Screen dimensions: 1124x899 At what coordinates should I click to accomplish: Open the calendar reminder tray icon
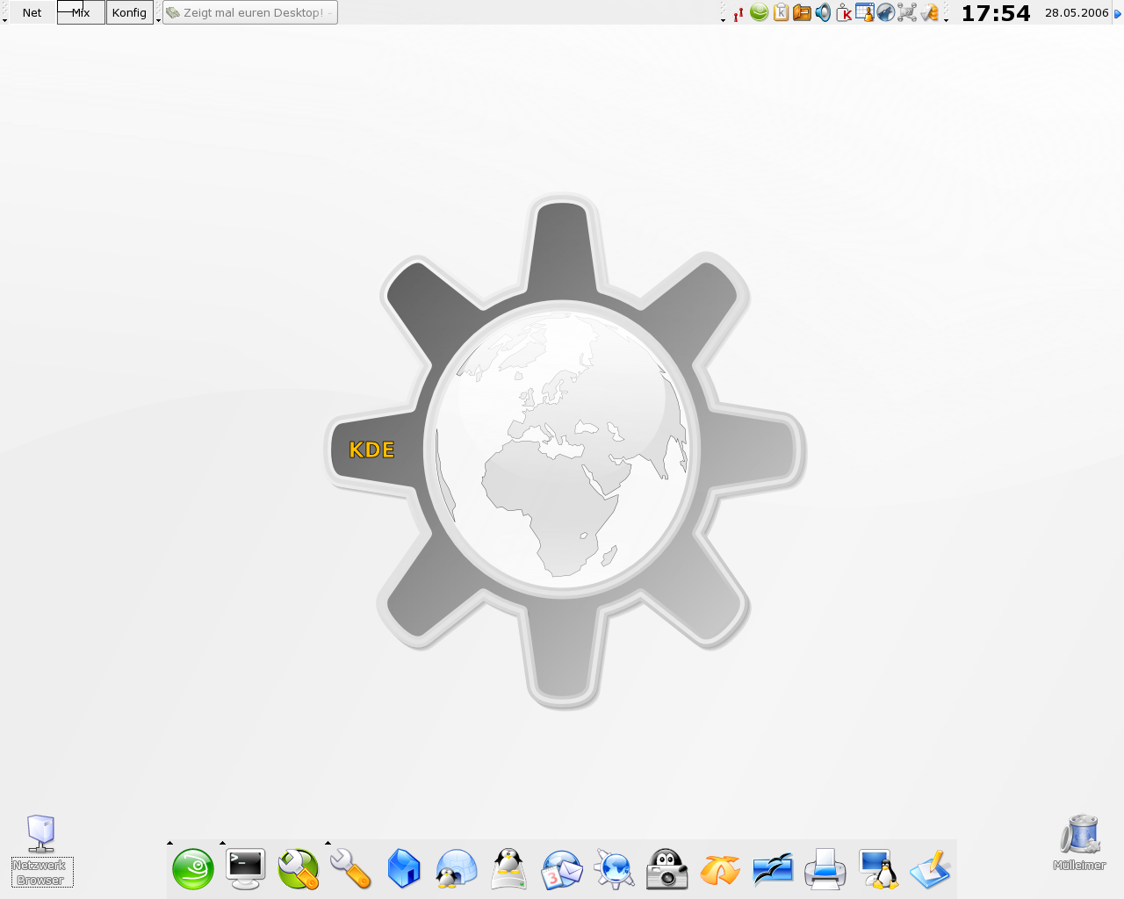pyautogui.click(x=865, y=13)
